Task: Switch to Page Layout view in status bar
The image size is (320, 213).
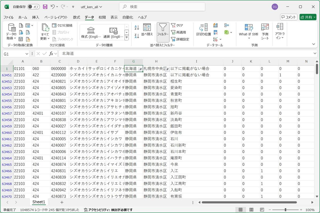Action: click(251, 210)
